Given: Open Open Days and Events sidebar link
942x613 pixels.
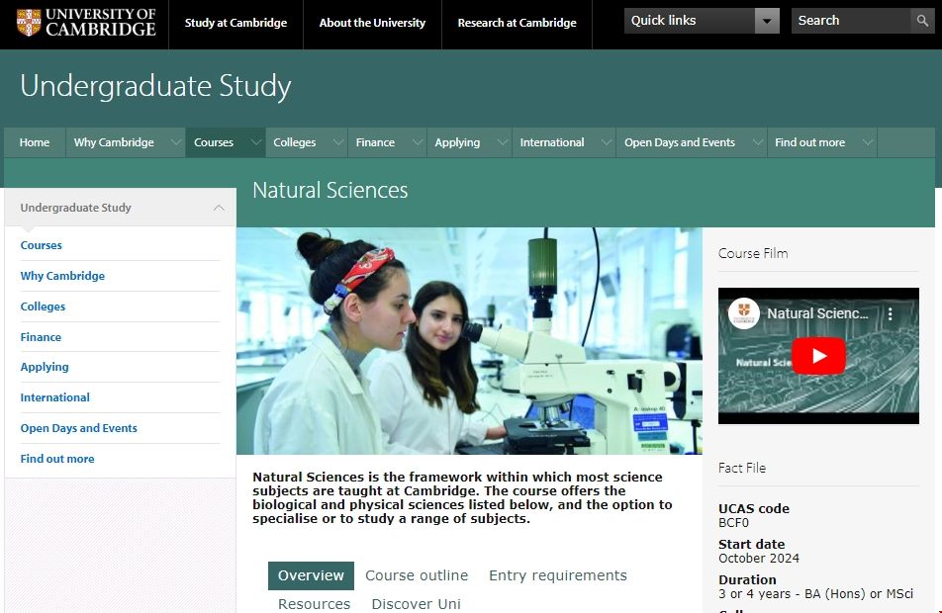Looking at the screenshot, I should tap(79, 428).
